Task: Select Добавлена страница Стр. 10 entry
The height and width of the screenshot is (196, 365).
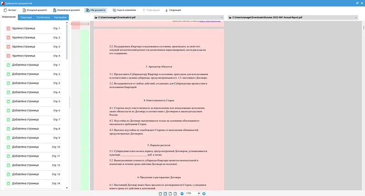Action: pyautogui.click(x=33, y=147)
